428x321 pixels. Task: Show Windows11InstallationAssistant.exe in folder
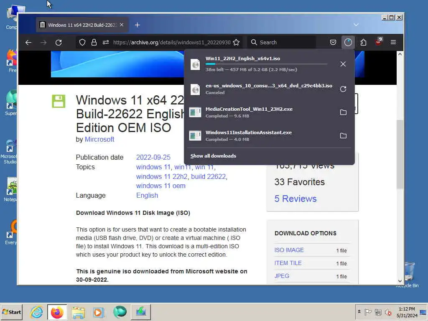coord(343,136)
